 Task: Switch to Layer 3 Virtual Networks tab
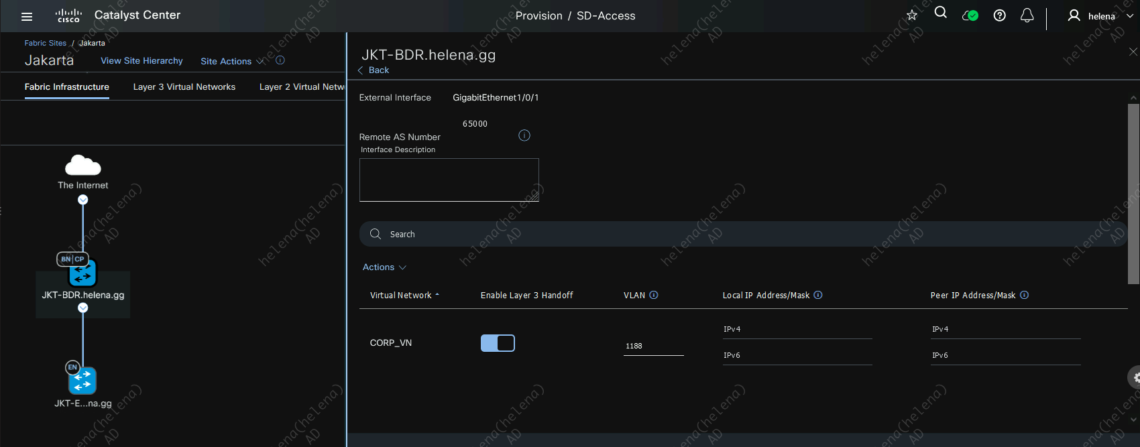point(184,87)
